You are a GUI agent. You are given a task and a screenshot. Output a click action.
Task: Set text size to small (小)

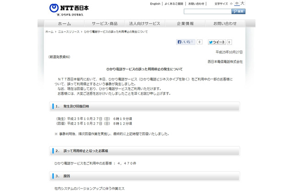point(231,4)
